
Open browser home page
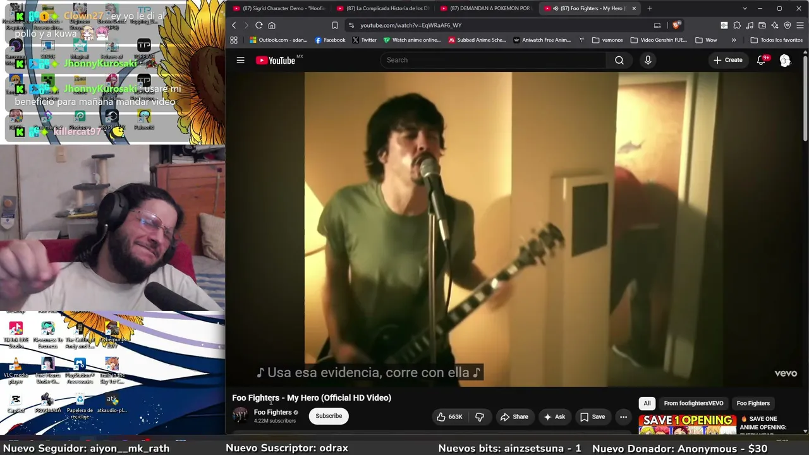[x=272, y=25]
